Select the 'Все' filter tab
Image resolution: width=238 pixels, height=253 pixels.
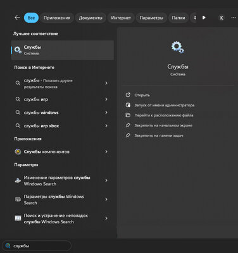click(31, 18)
